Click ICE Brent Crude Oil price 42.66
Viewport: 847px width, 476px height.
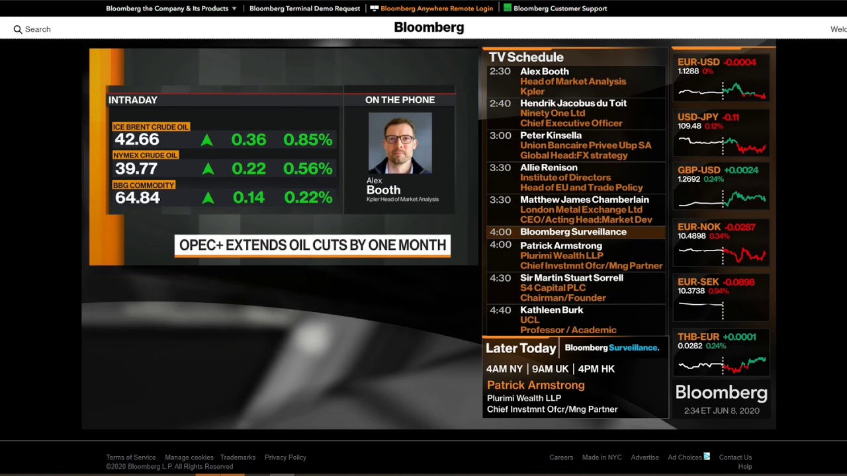137,139
